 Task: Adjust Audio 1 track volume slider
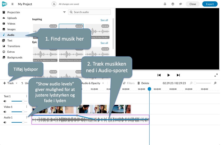coord(19,122)
